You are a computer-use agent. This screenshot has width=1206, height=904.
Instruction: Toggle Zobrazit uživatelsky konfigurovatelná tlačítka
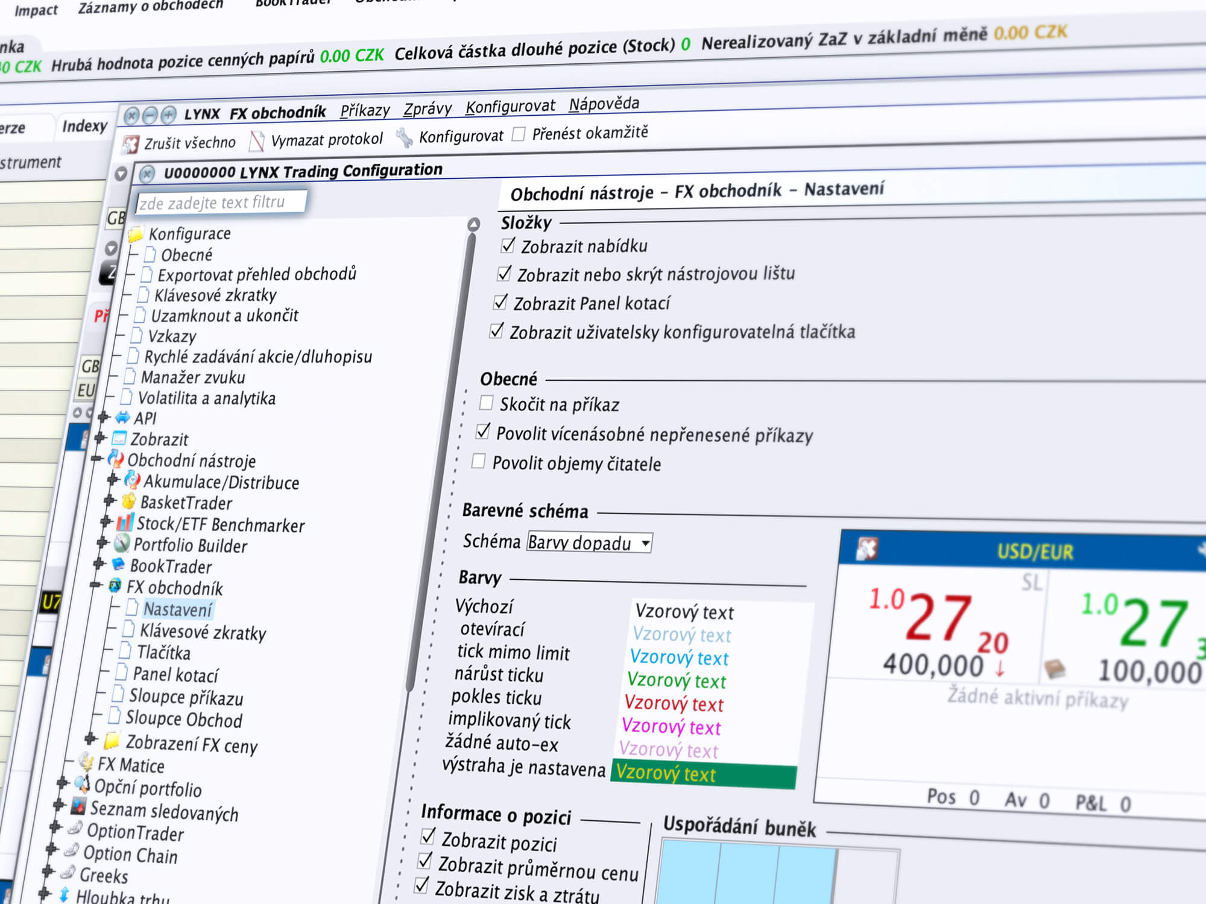coord(497,330)
